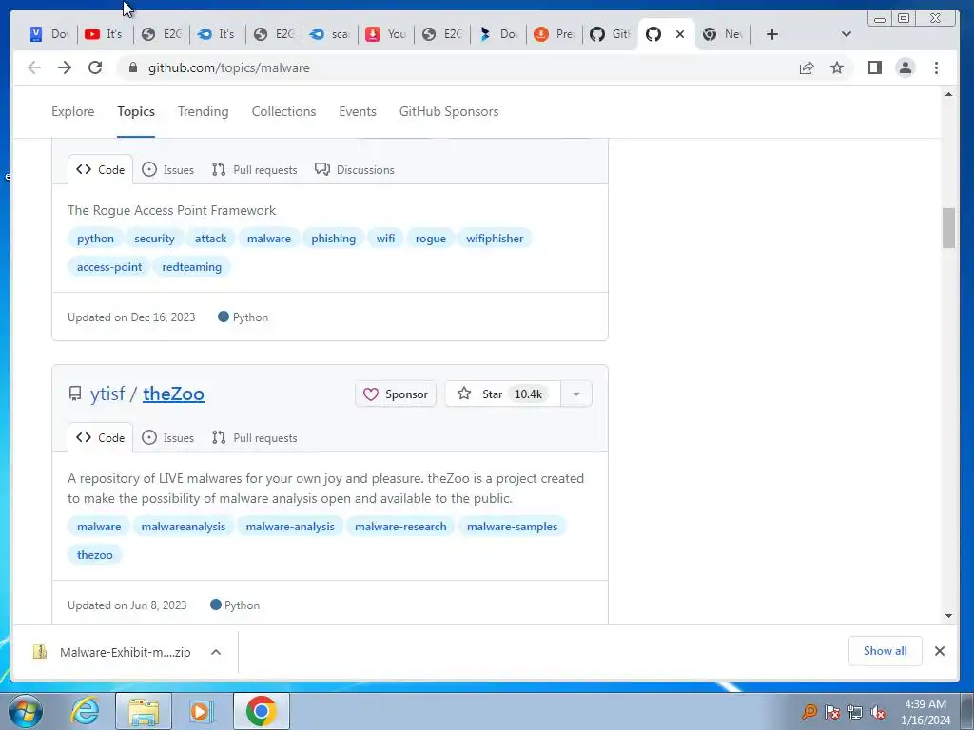Viewport: 974px width, 730px height.
Task: Switch to the New tab
Action: (x=723, y=34)
